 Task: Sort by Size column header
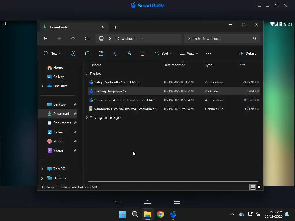243,65
